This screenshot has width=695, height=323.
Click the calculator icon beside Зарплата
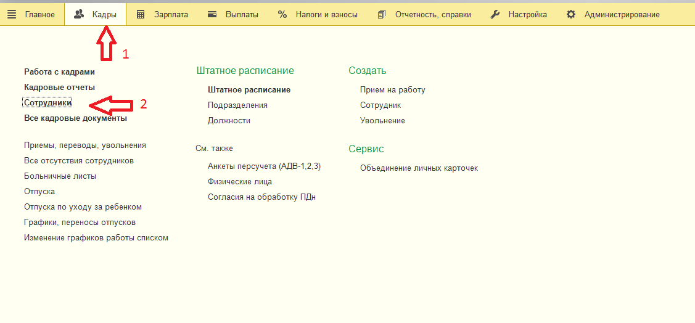point(141,15)
